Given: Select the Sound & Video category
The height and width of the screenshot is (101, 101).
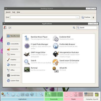Looking at the screenshot, I should pyautogui.click(x=13, y=75).
